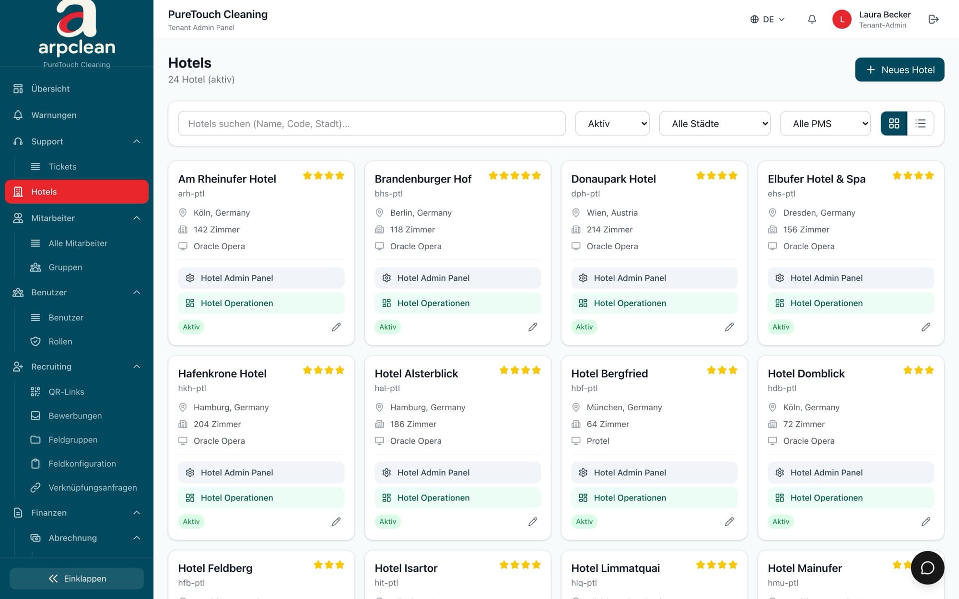
Task: Switch to grid view
Action: pyautogui.click(x=894, y=124)
